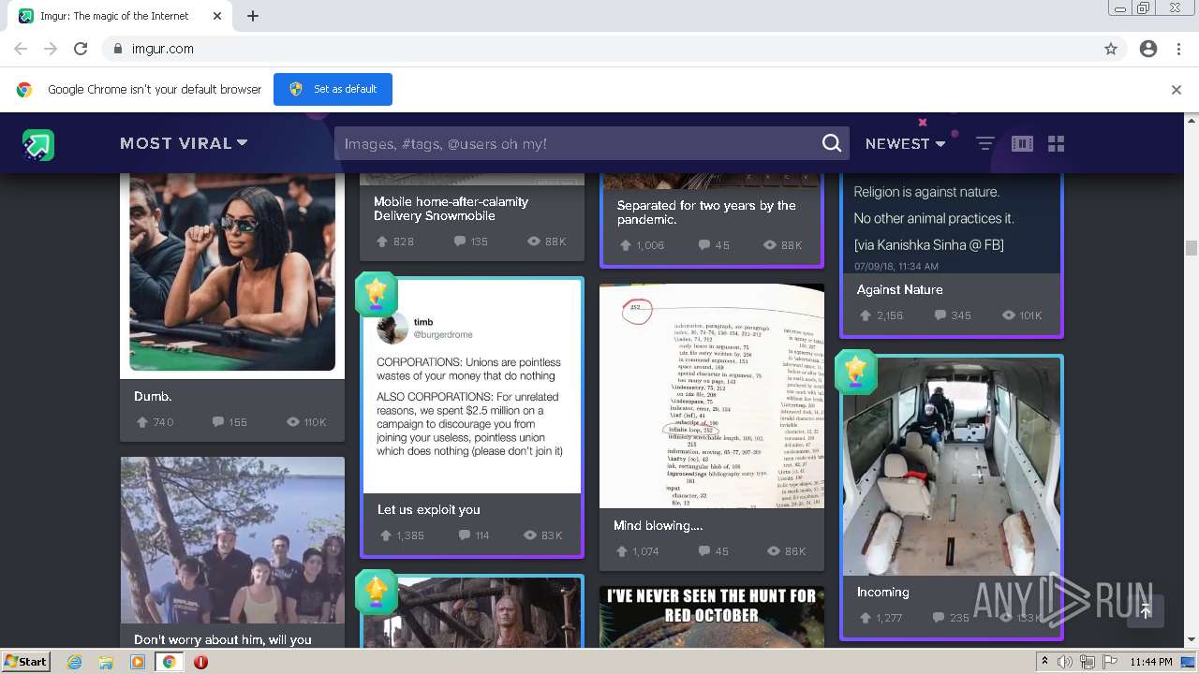
Task: Click the search magnifier icon
Action: pos(831,143)
